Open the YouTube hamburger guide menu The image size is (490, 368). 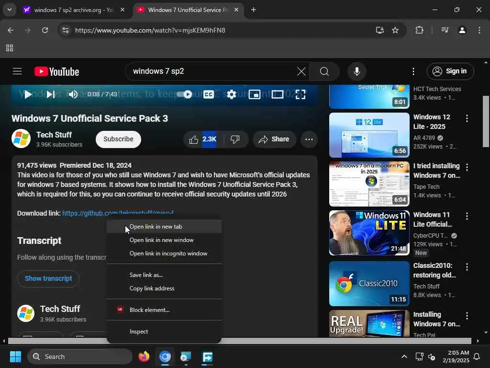tap(17, 71)
